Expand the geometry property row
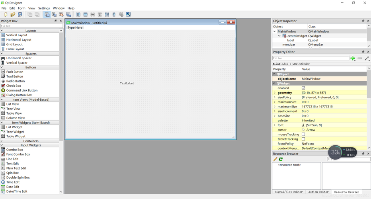 coord(274,93)
